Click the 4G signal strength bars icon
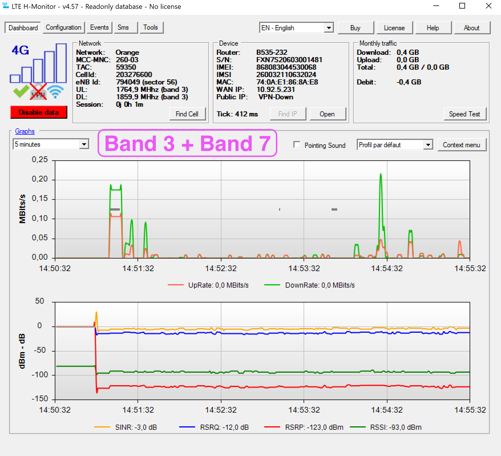501x456 pixels. coord(38,63)
